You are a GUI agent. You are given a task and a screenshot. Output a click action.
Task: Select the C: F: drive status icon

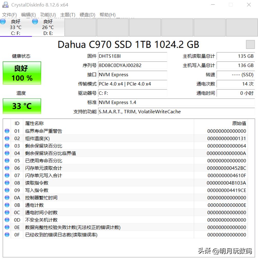[x=3, y=22]
